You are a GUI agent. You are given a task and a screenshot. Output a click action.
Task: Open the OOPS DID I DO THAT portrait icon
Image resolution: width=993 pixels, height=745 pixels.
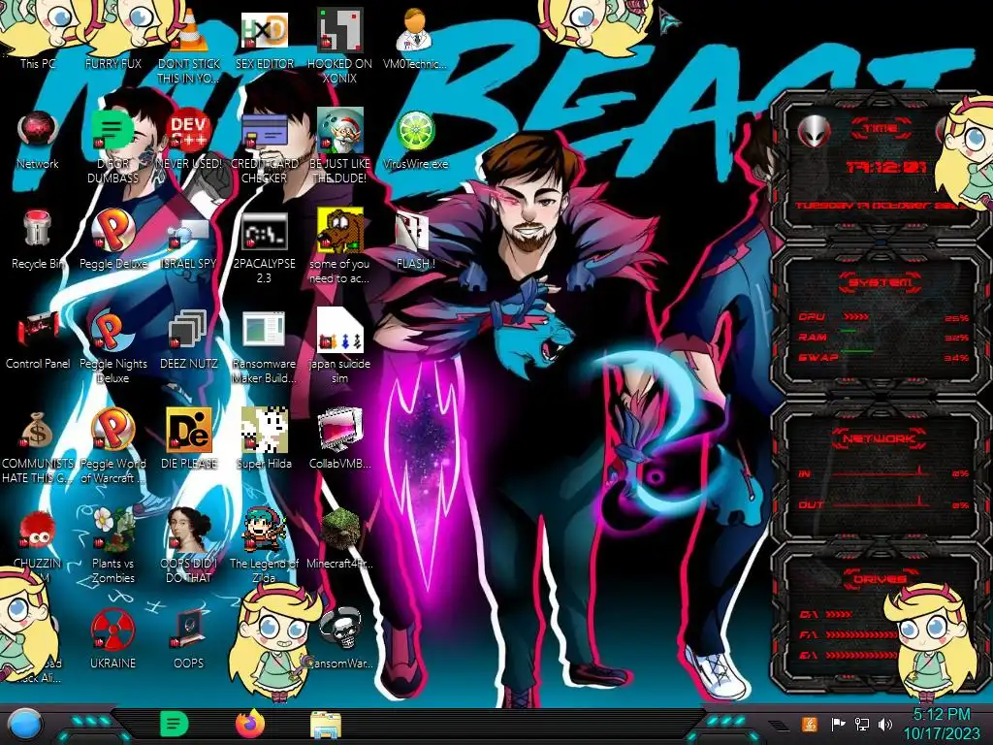tap(189, 546)
